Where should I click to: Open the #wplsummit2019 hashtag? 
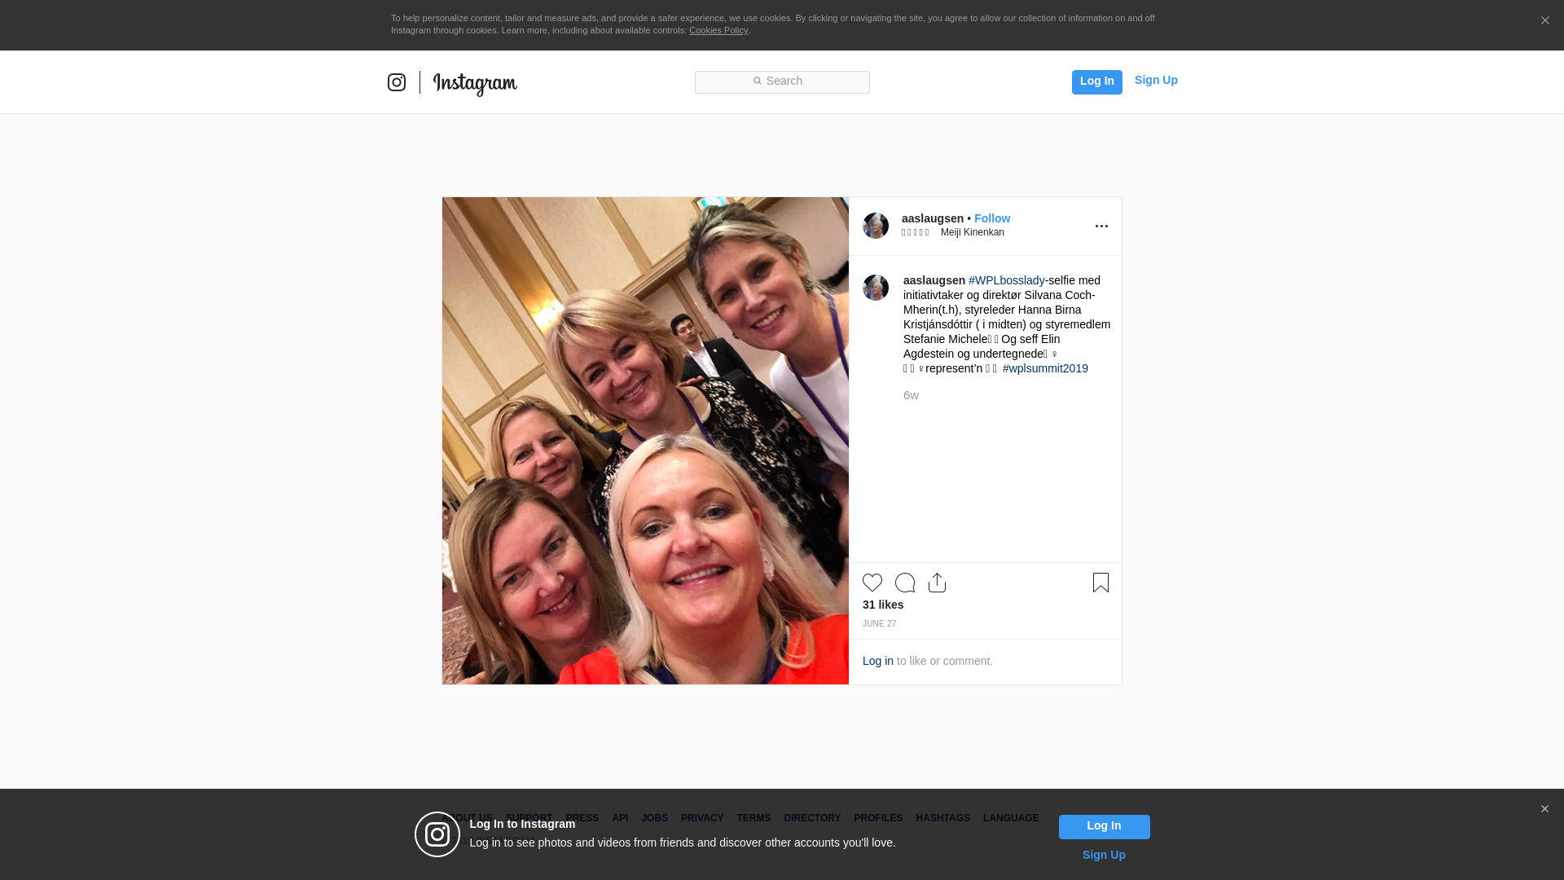[x=1045, y=368]
